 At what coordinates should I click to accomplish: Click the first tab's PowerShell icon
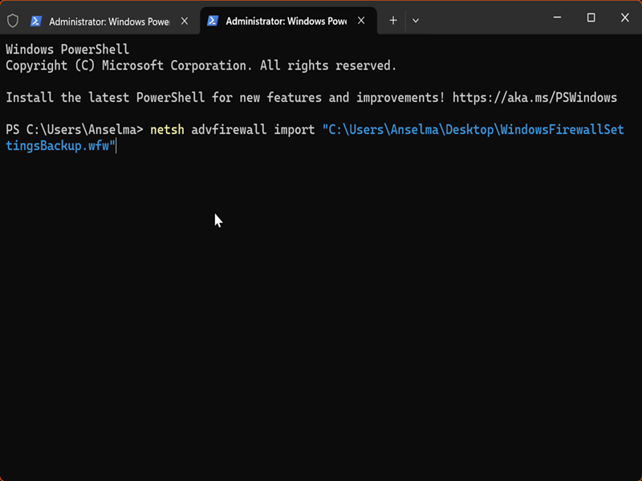click(x=36, y=21)
